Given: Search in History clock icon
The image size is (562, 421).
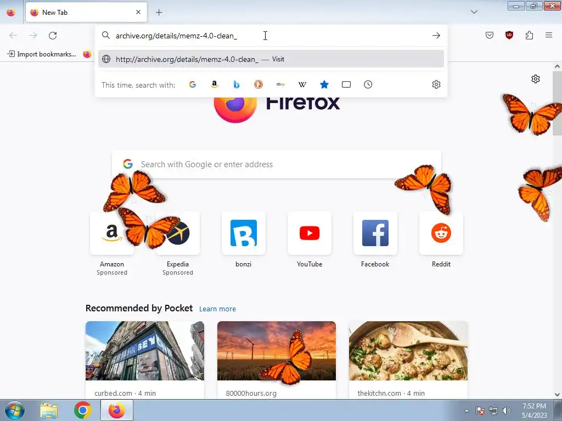Looking at the screenshot, I should tap(368, 84).
